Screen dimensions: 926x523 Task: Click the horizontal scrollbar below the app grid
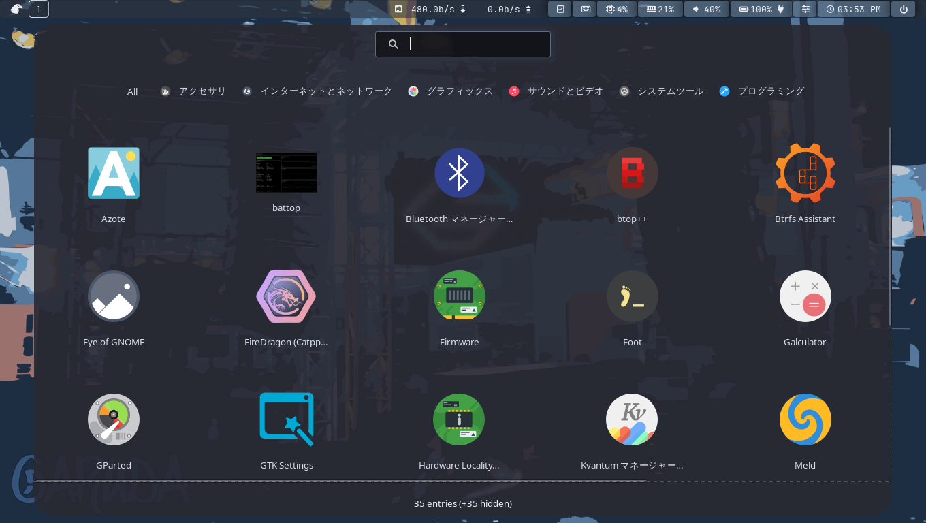point(340,481)
